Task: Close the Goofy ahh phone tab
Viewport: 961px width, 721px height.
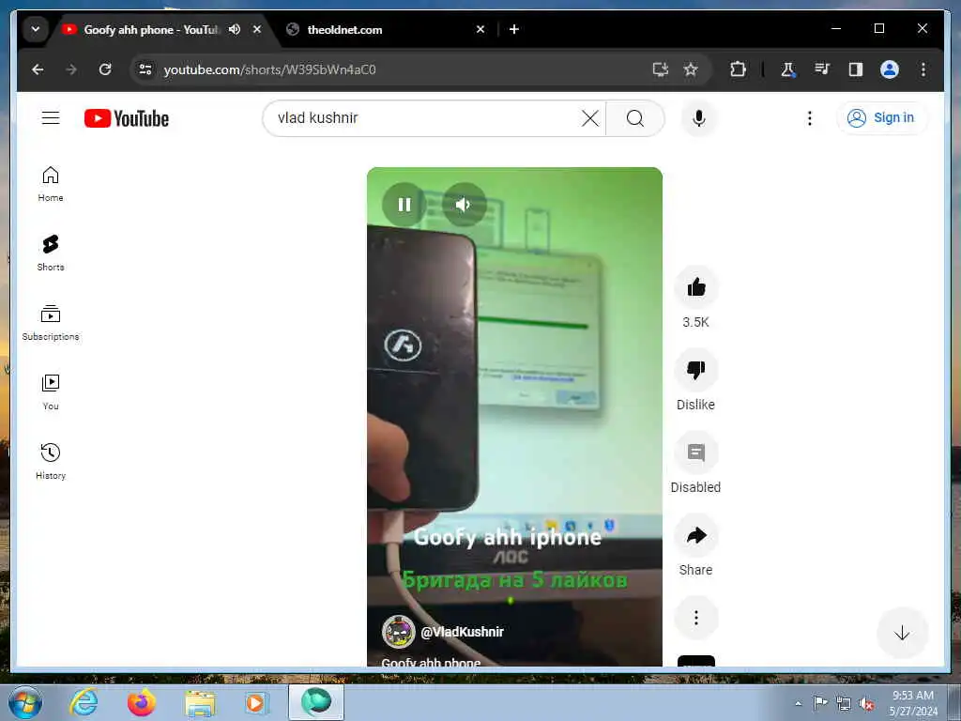Action: coord(257,29)
